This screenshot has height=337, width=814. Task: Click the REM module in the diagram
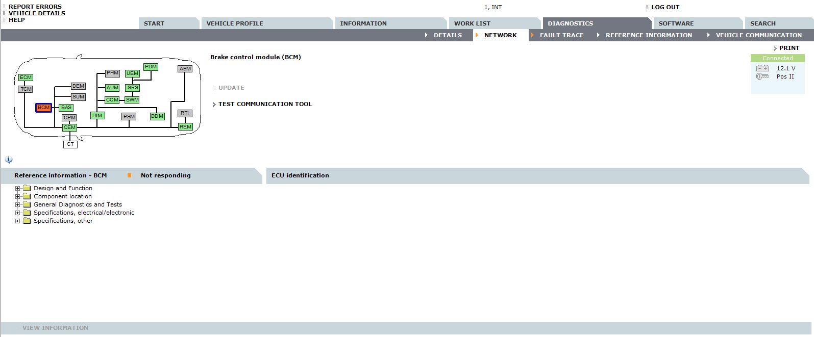tap(185, 127)
